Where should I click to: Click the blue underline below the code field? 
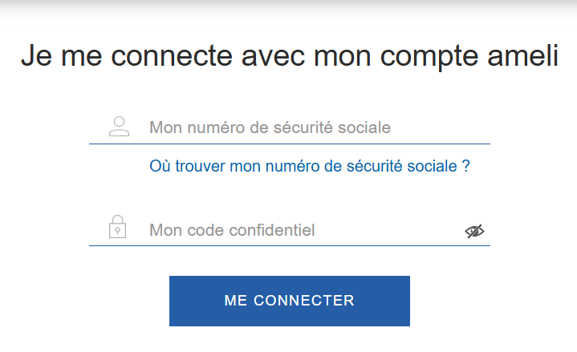pyautogui.click(x=289, y=245)
